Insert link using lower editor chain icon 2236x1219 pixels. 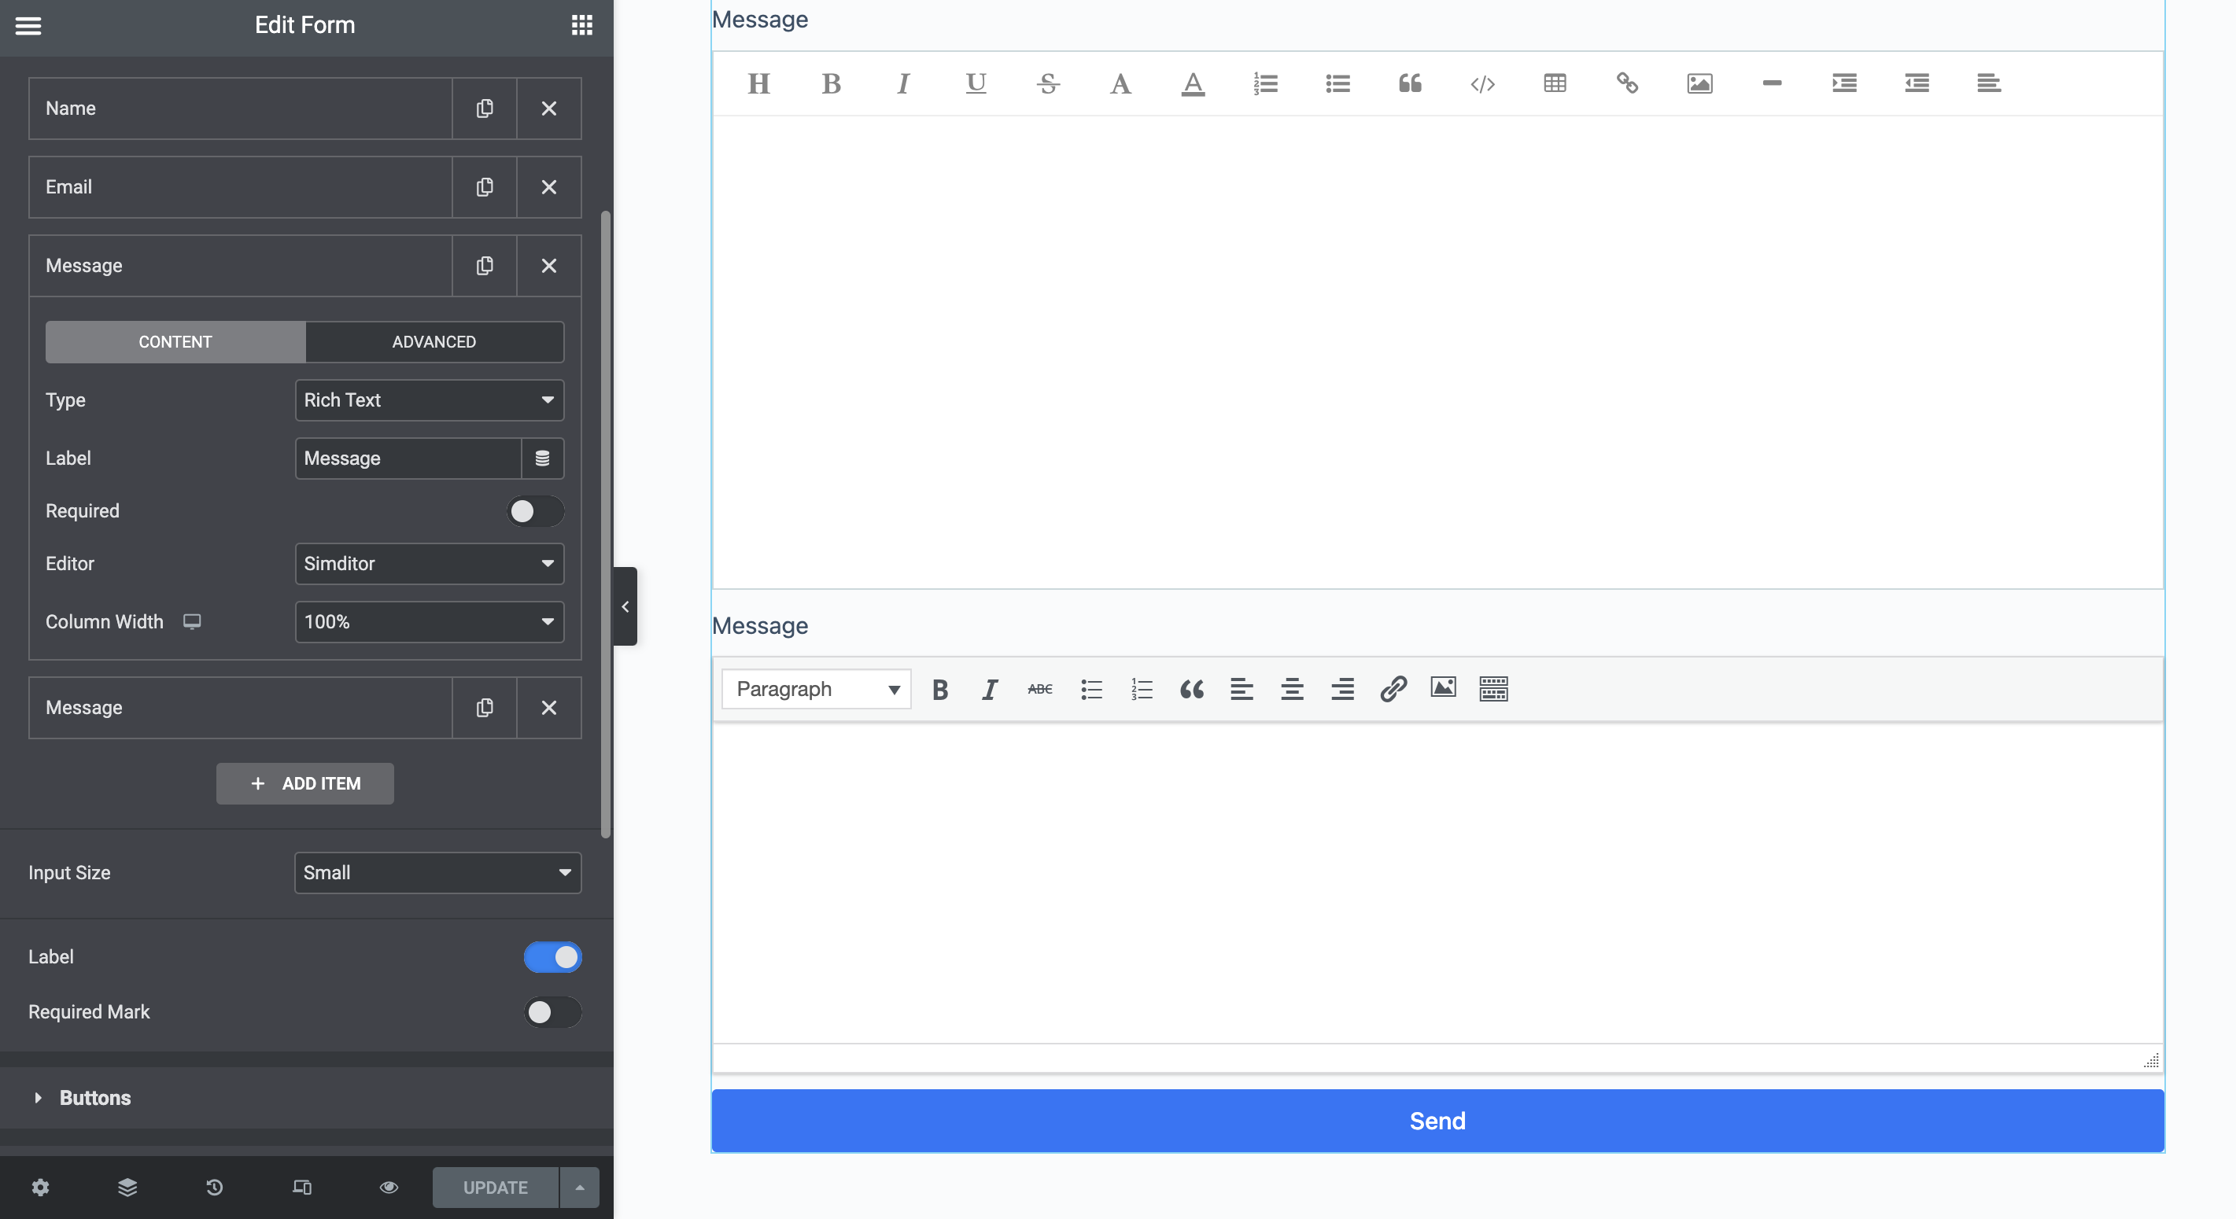(1393, 689)
